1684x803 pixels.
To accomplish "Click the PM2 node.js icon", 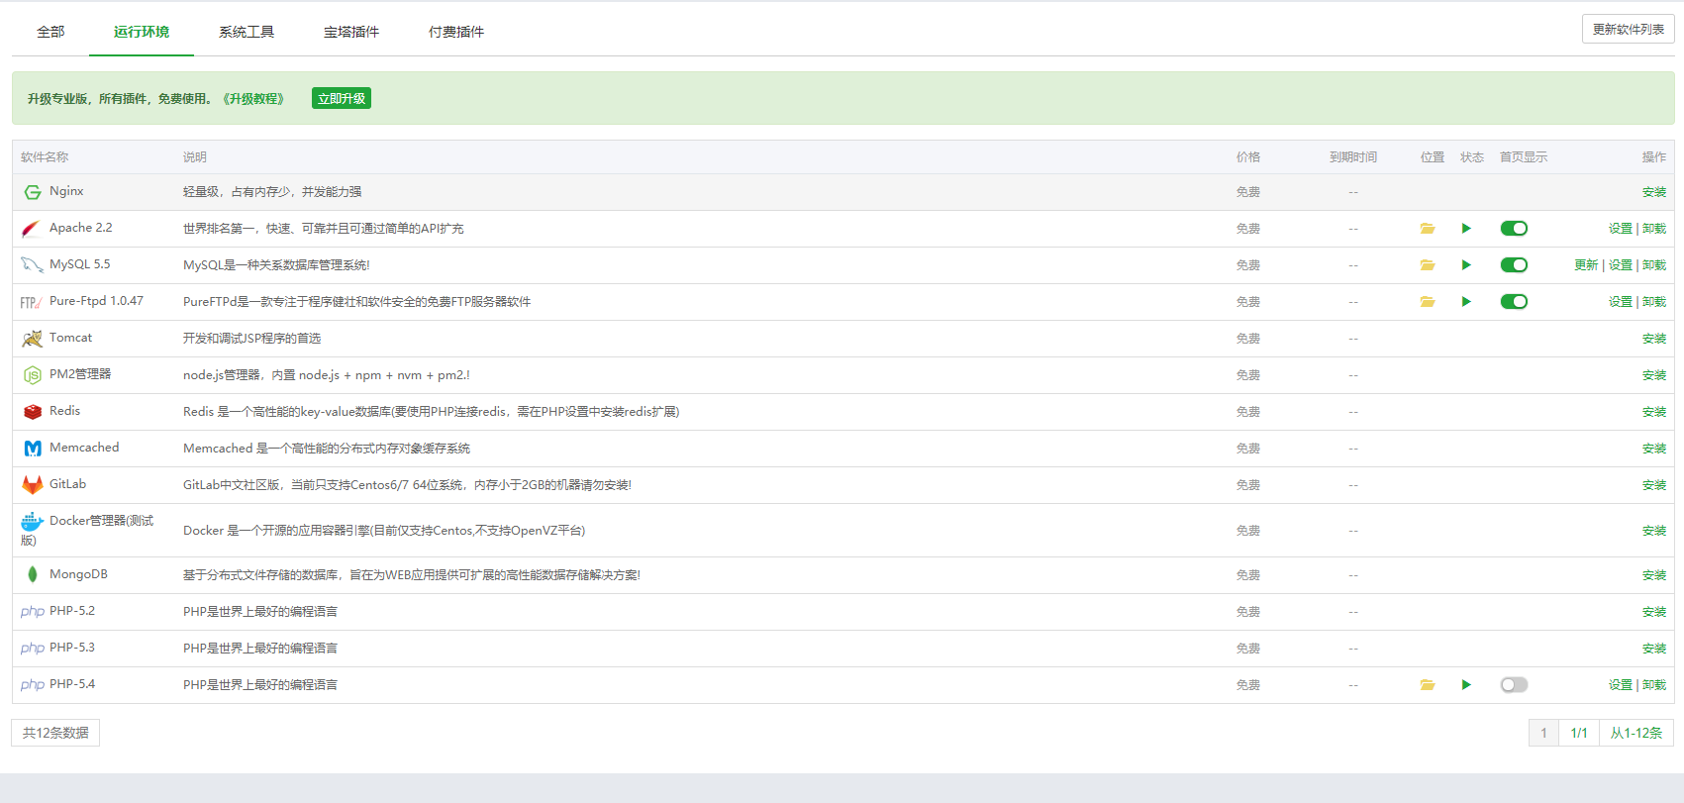I will pos(33,375).
